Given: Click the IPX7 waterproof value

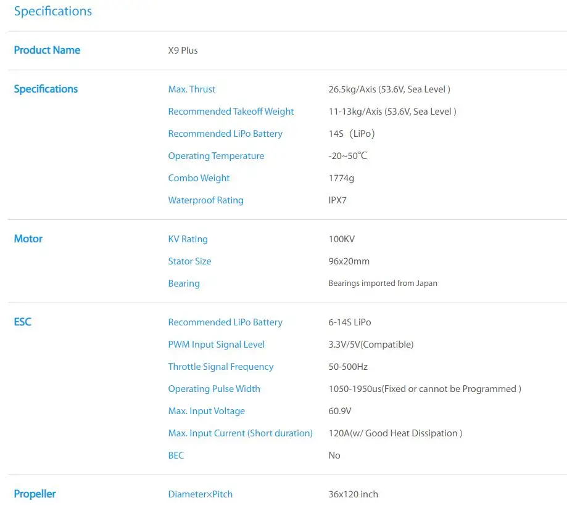Looking at the screenshot, I should coord(337,200).
